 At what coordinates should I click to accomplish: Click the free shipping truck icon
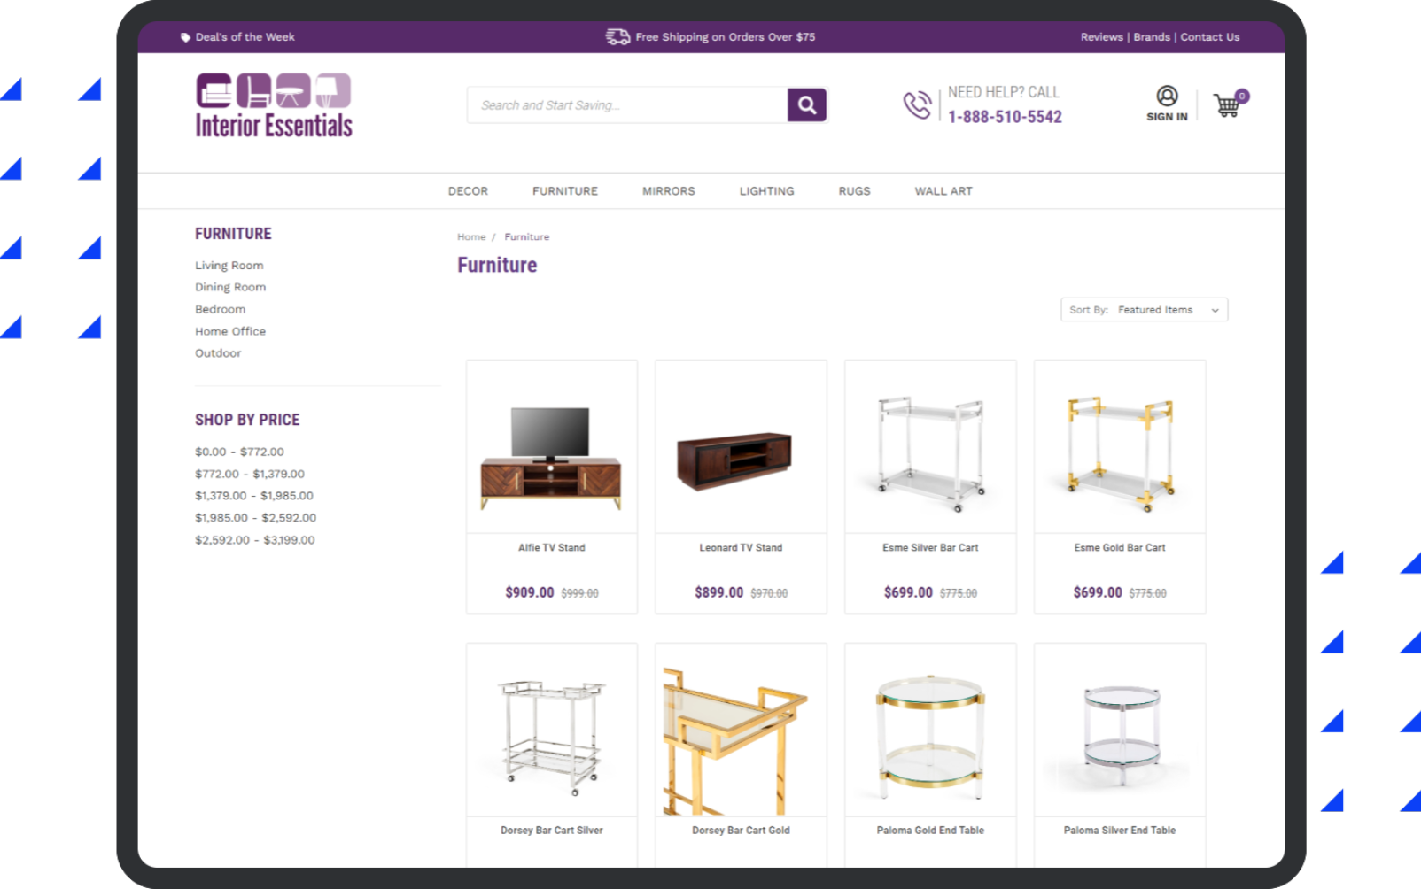[617, 36]
